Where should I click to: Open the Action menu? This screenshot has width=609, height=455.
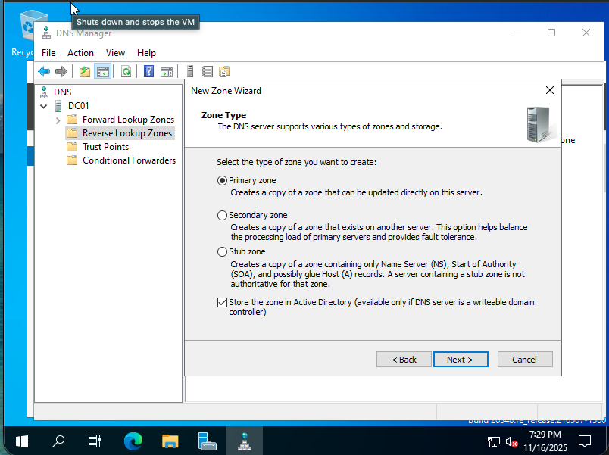(x=80, y=53)
